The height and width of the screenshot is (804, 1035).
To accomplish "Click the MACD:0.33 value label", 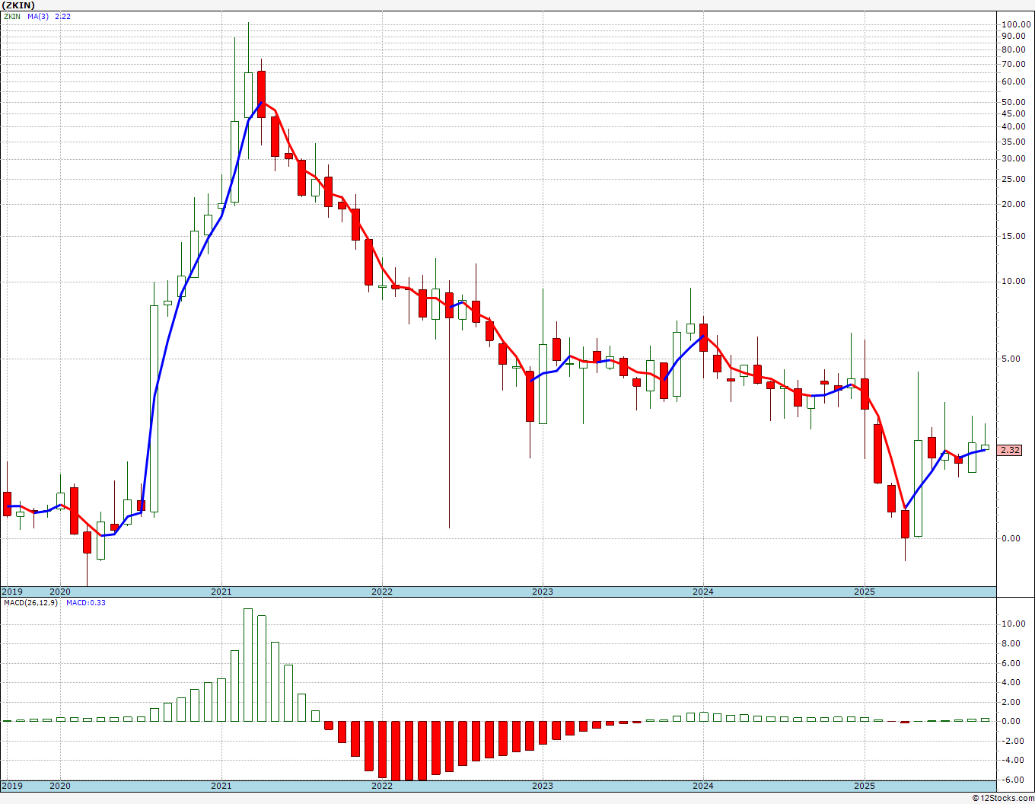I will [x=85, y=603].
